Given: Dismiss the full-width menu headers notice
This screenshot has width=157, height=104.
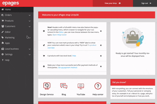Looking at the screenshot, I should coord(101,31).
